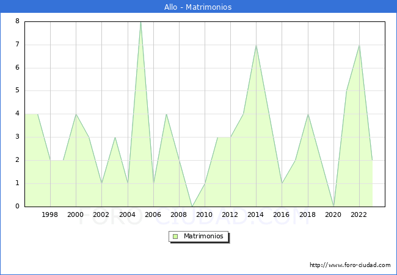Select the 2012 x-axis label
This screenshot has height=275, width=397.
(x=230, y=215)
